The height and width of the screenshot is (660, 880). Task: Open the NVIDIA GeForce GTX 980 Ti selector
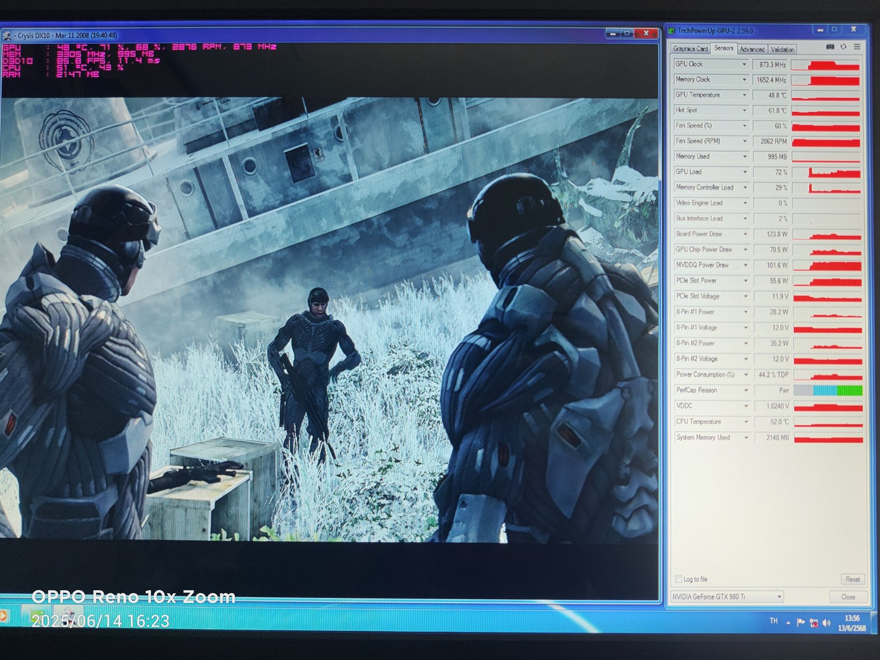(727, 597)
